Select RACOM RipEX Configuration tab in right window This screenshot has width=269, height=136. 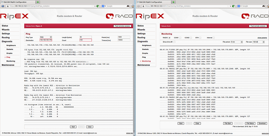coord(153,2)
